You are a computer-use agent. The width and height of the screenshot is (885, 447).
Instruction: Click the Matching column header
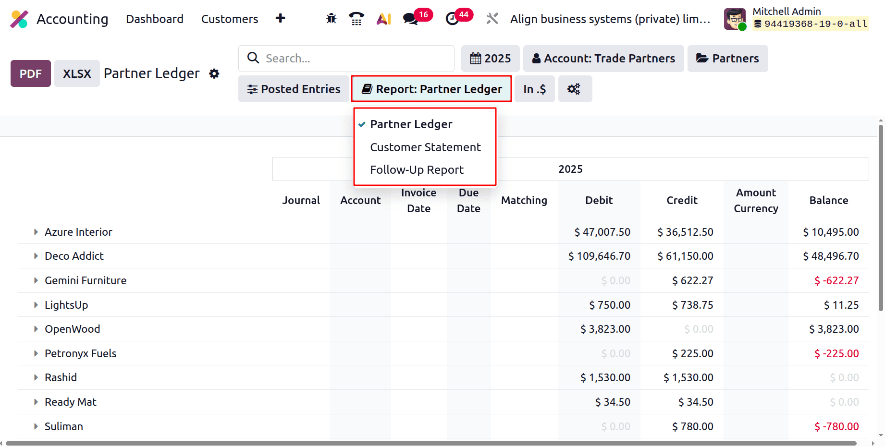tap(524, 200)
